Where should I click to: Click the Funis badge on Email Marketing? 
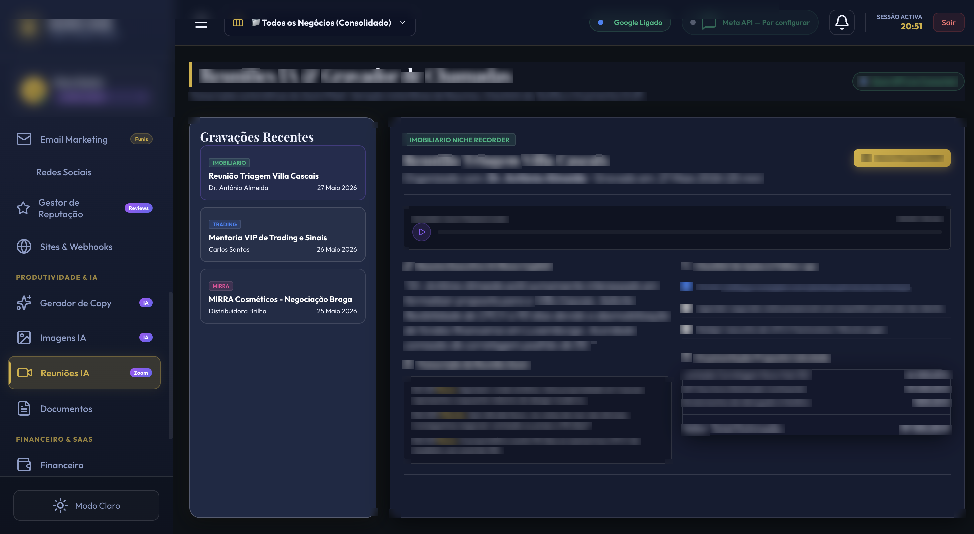(141, 139)
